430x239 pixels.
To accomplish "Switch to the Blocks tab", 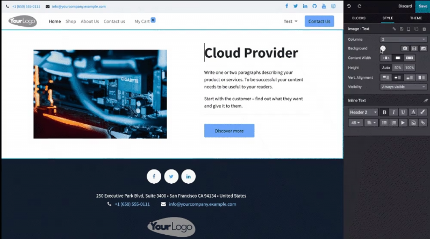I will 359,18.
